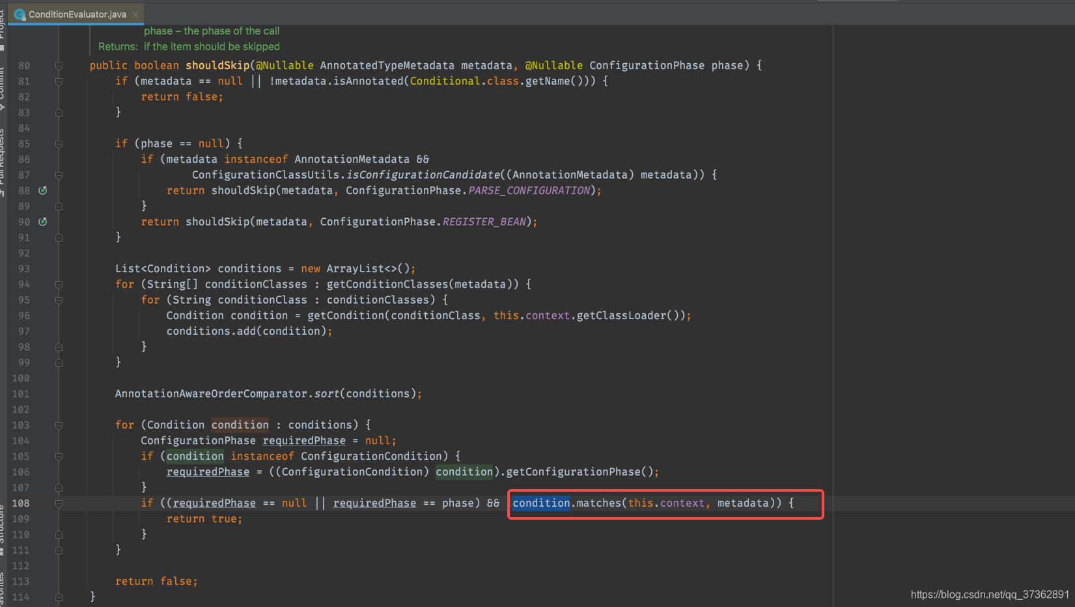This screenshot has width=1075, height=607.
Task: Click the shouldSkip method name in declaration
Action: pyautogui.click(x=217, y=65)
